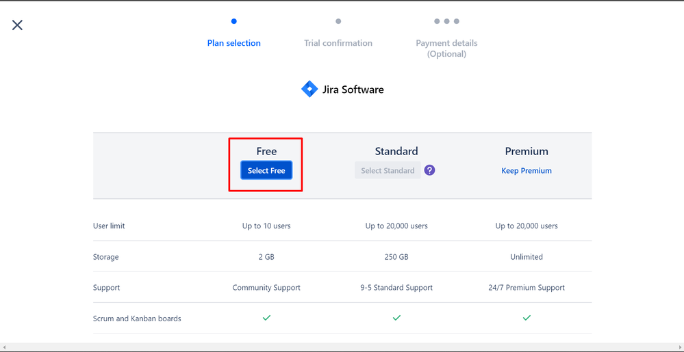The image size is (684, 352).
Task: Go to Payment details (Optional) step
Action: coord(446,49)
